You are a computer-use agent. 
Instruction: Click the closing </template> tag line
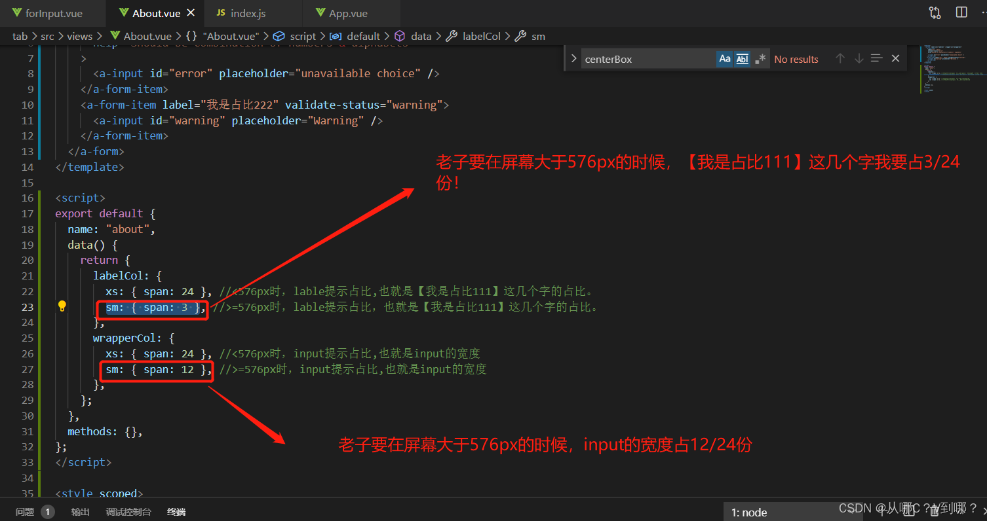90,167
